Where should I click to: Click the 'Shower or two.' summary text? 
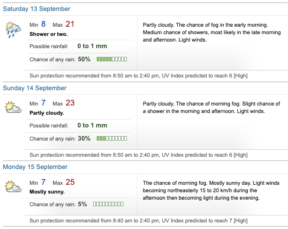pos(49,34)
